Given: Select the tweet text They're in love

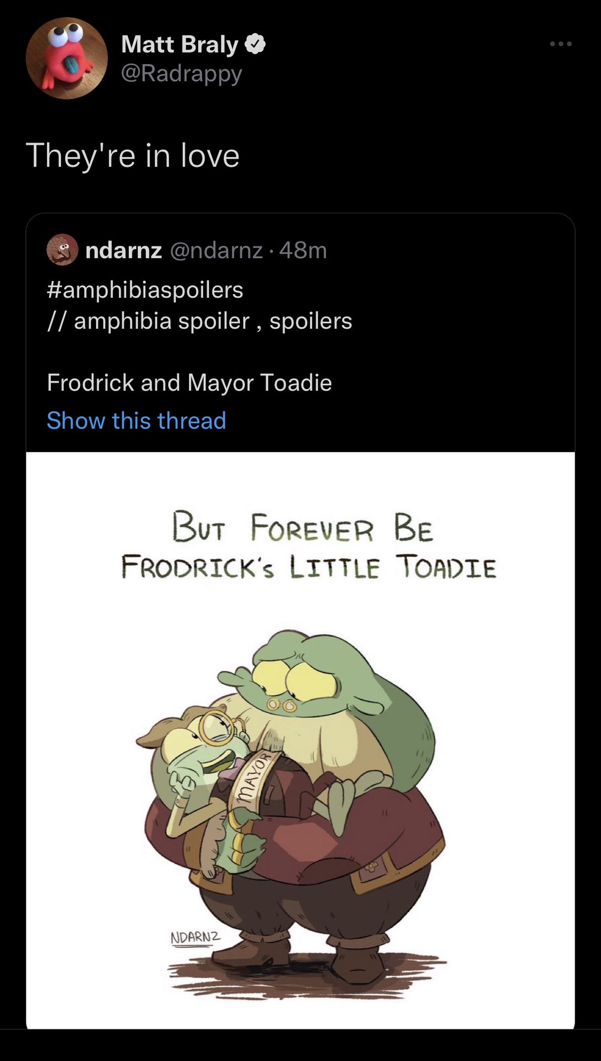Looking at the screenshot, I should tap(133, 155).
